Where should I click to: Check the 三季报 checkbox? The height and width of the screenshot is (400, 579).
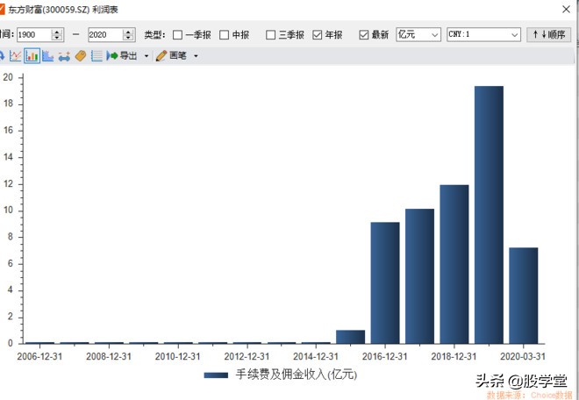271,35
